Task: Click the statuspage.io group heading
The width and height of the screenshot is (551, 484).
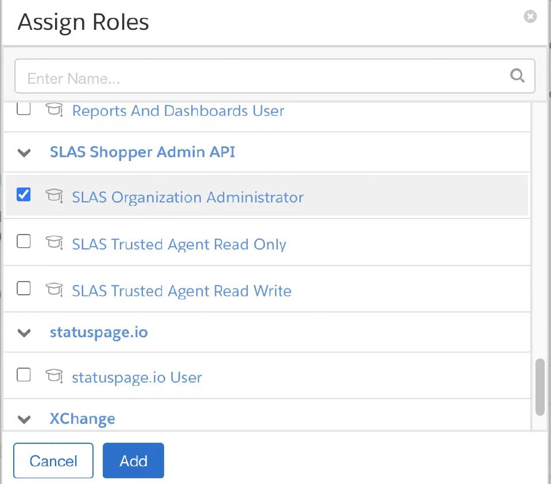Action: coord(99,332)
